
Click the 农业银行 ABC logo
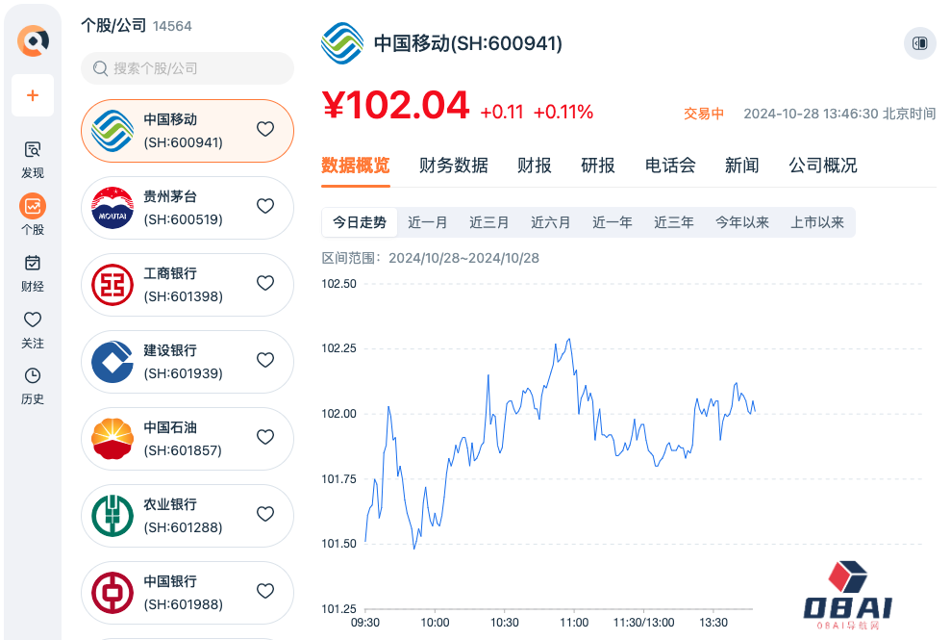(x=113, y=516)
